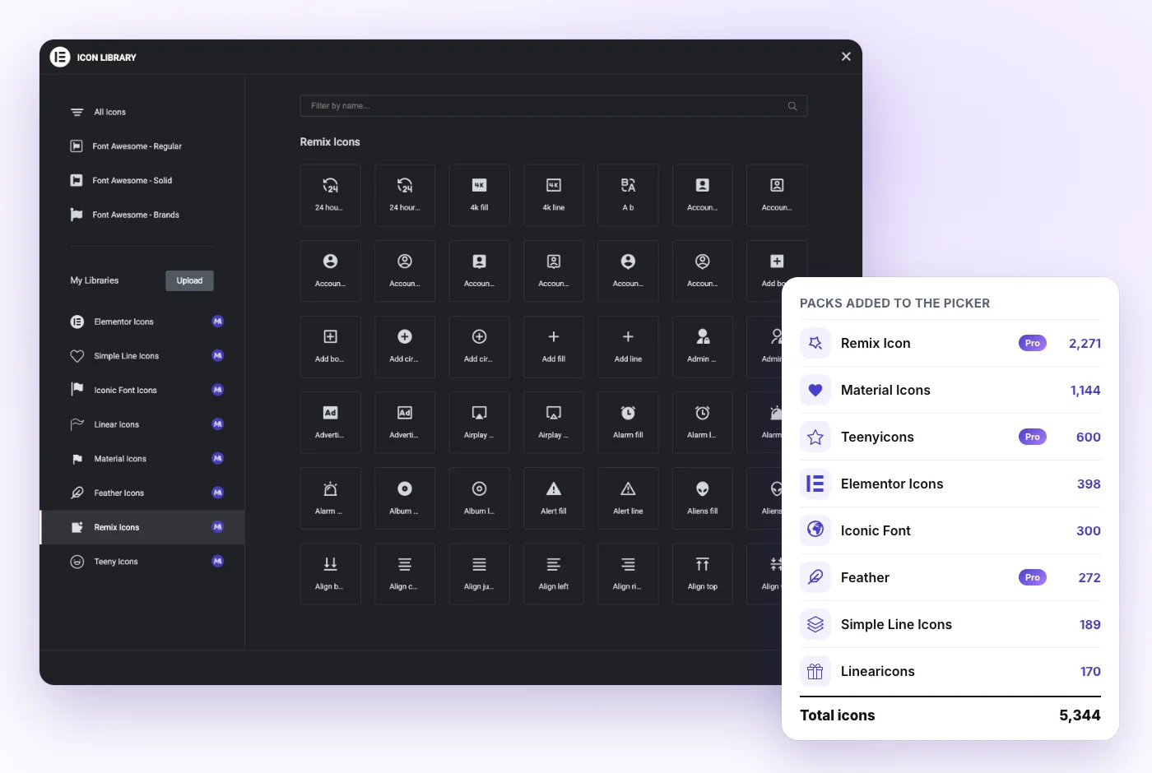Click the Pro badge beside Teenyicons
The width and height of the screenshot is (1152, 773).
coord(1033,437)
